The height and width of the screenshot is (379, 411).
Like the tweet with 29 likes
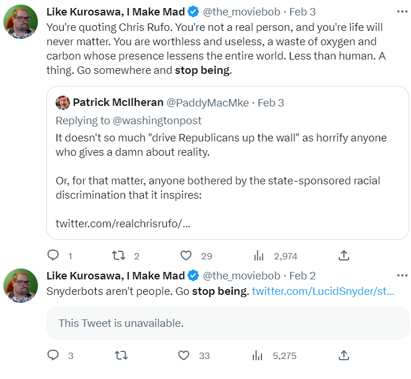186,255
